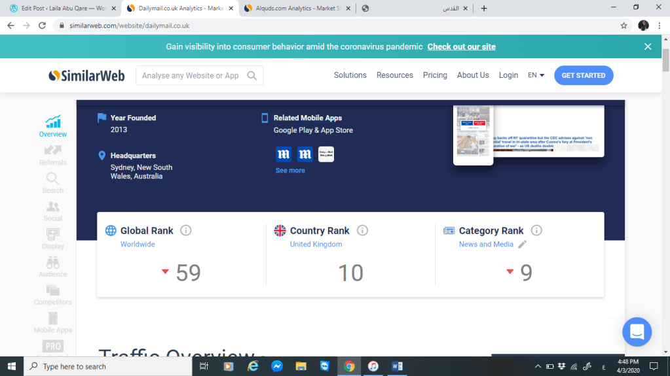
Task: Click the GET STARTED button
Action: [x=583, y=75]
